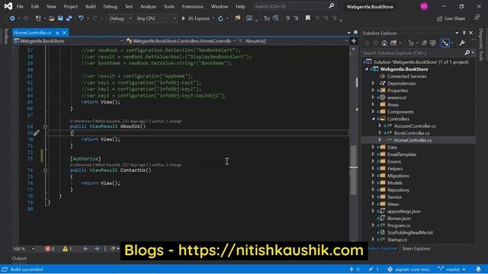Click the Search (Ctrl+Q) box
Image resolution: width=488 pixels, height=274 pixels.
click(x=294, y=6)
